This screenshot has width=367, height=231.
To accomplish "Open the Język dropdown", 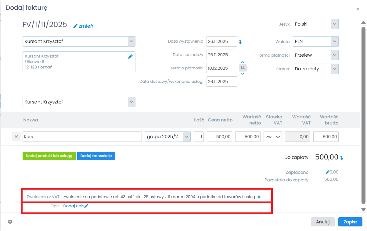I will (315, 24).
